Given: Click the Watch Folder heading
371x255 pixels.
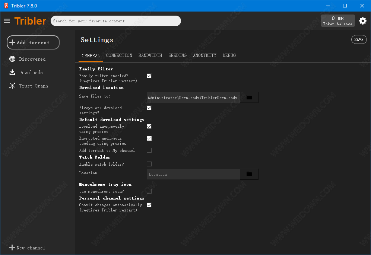Looking at the screenshot, I should (95, 157).
